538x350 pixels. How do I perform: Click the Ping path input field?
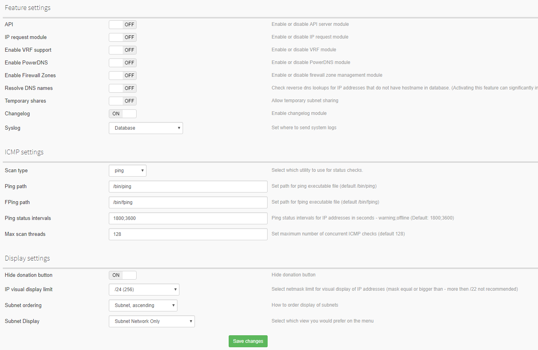pos(188,186)
